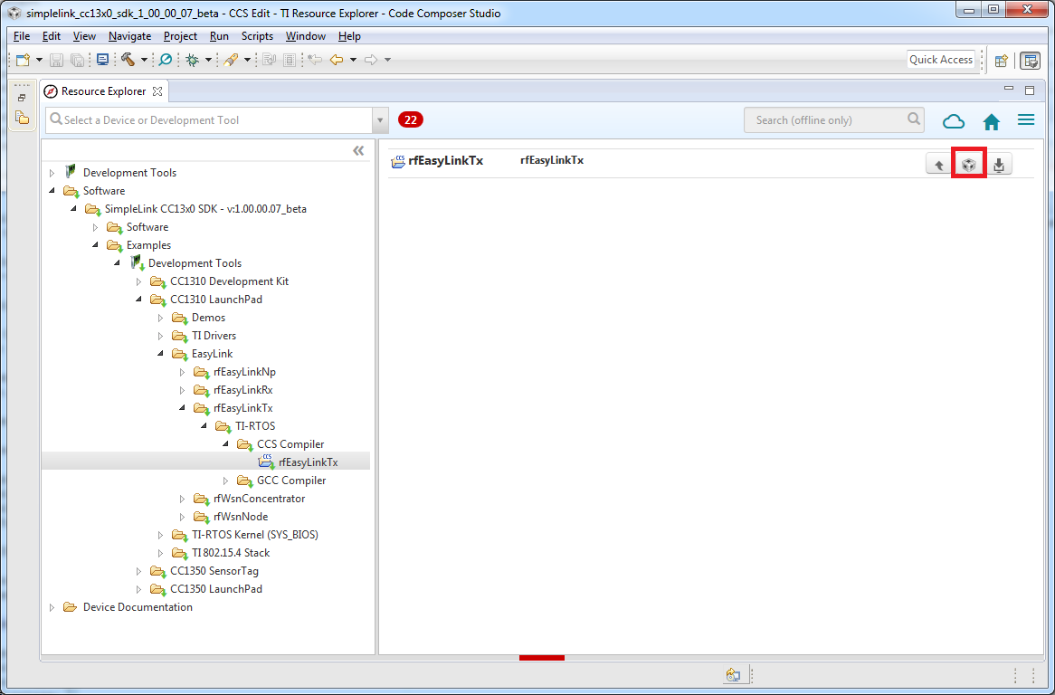Go to Resource Explorer home icon
Screen dimensions: 1055x695
coord(992,121)
